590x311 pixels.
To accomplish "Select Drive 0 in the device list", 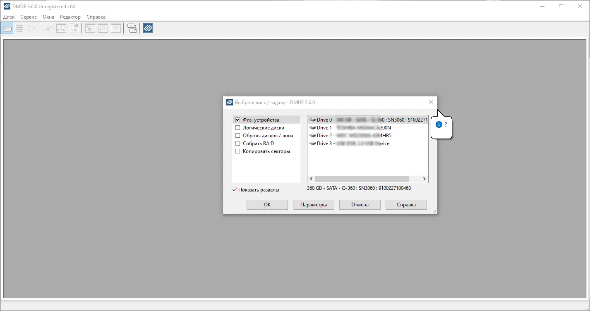I will [x=368, y=120].
